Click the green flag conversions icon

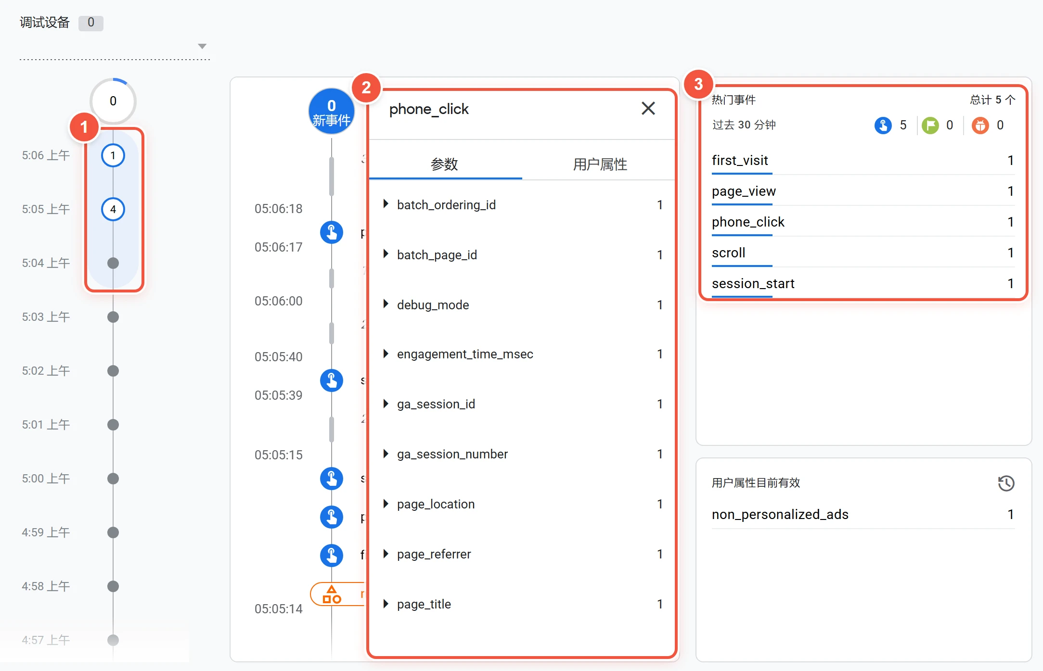pos(930,126)
